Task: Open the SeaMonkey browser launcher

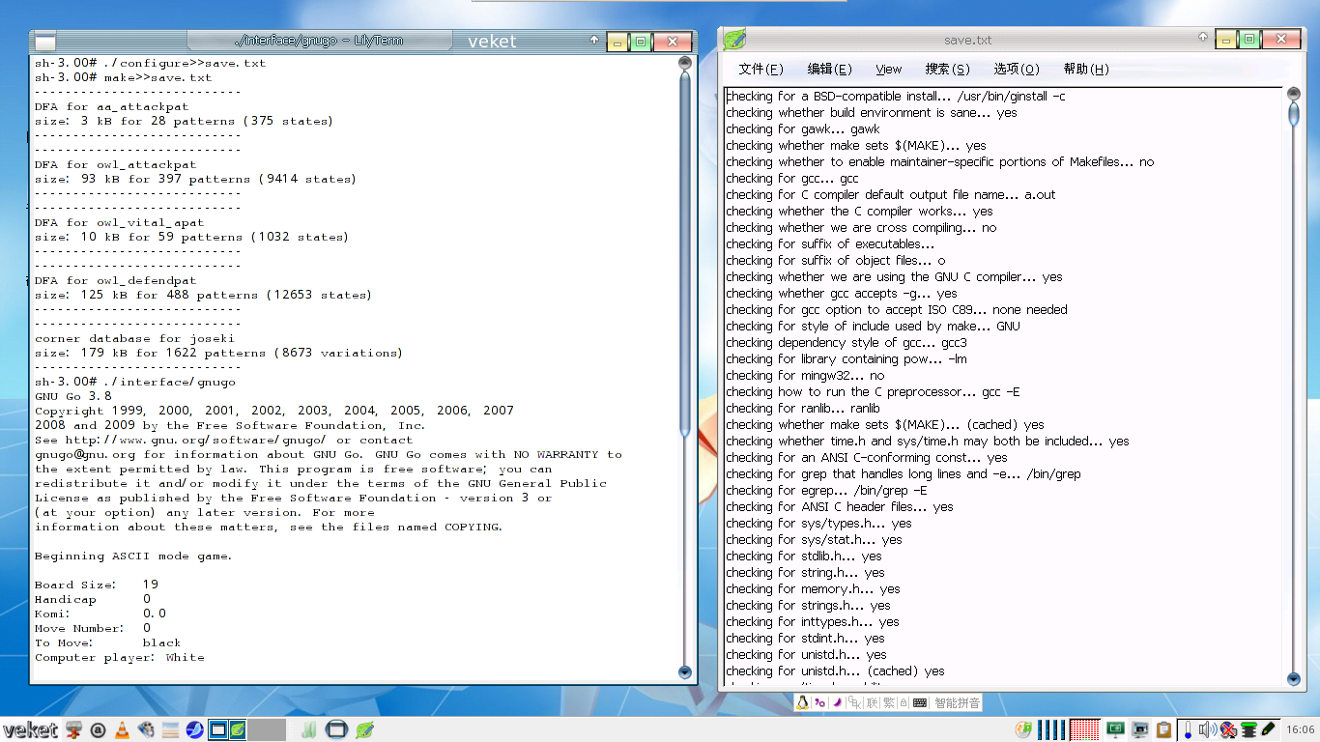Action: click(x=194, y=729)
